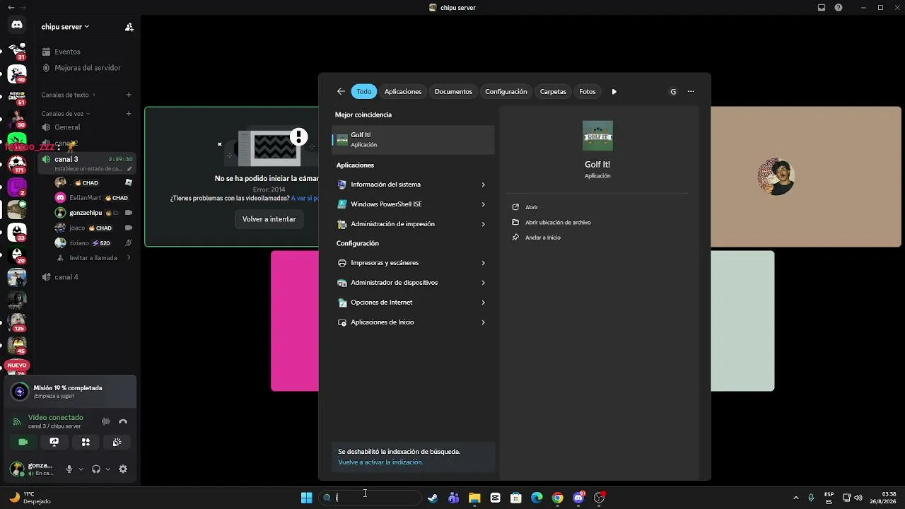
Task: Invite people to chipu server
Action: point(129,27)
